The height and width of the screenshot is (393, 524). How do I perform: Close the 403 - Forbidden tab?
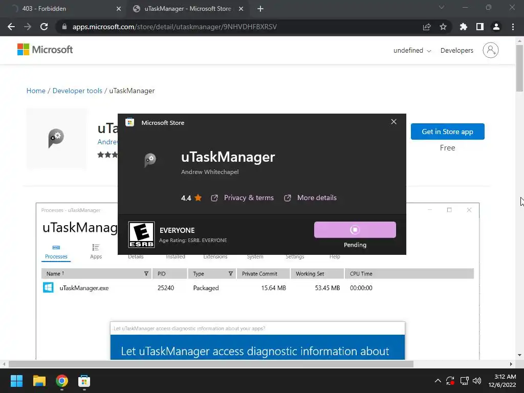(119, 9)
